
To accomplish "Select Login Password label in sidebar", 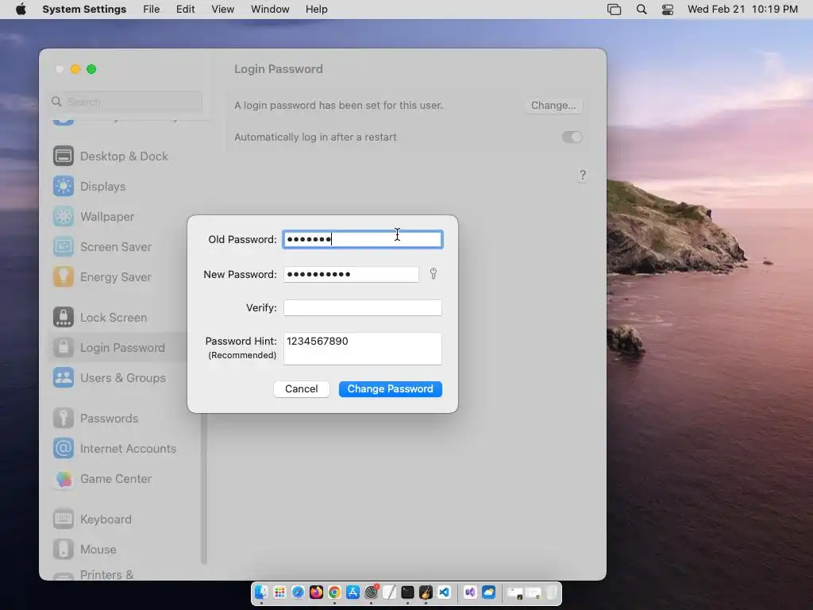I will click(122, 348).
